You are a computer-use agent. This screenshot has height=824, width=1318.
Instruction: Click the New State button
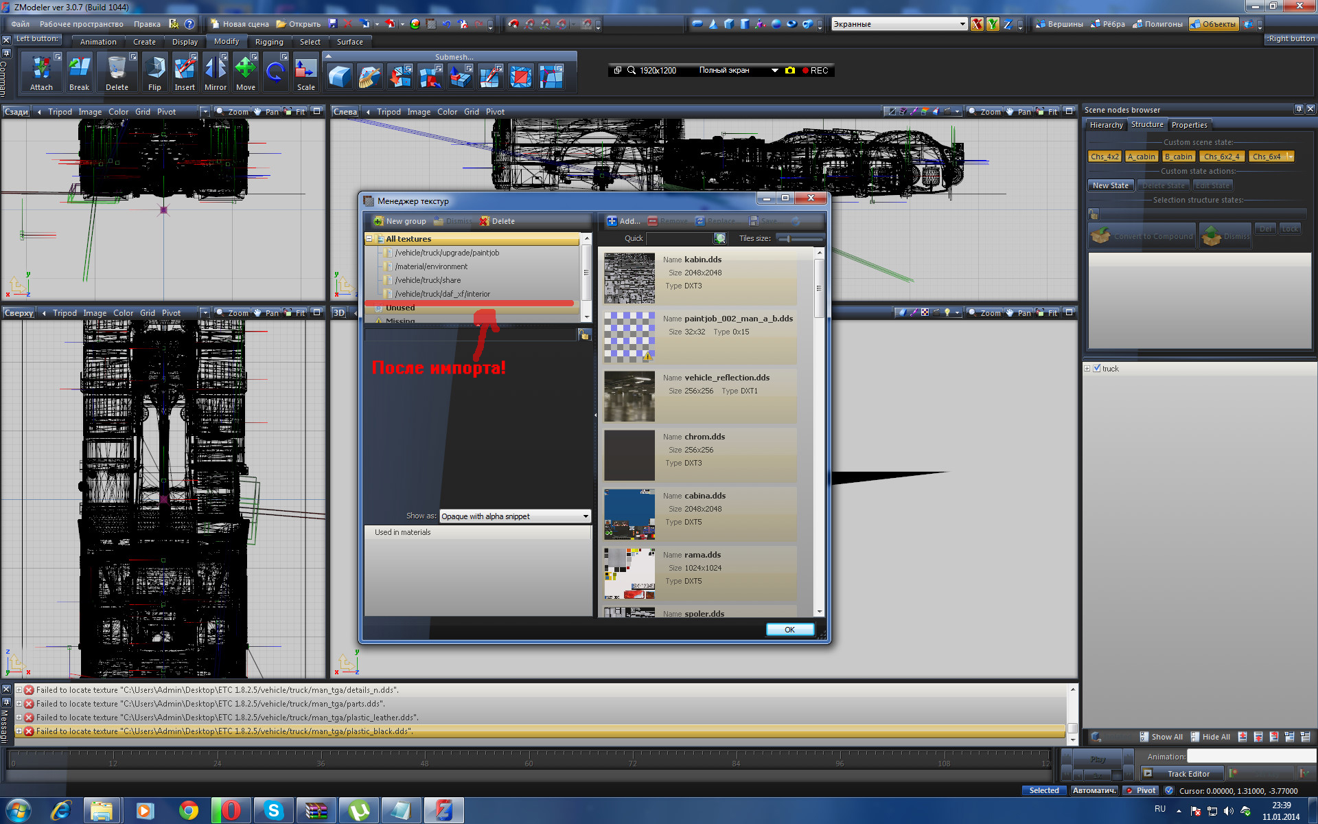[1110, 185]
